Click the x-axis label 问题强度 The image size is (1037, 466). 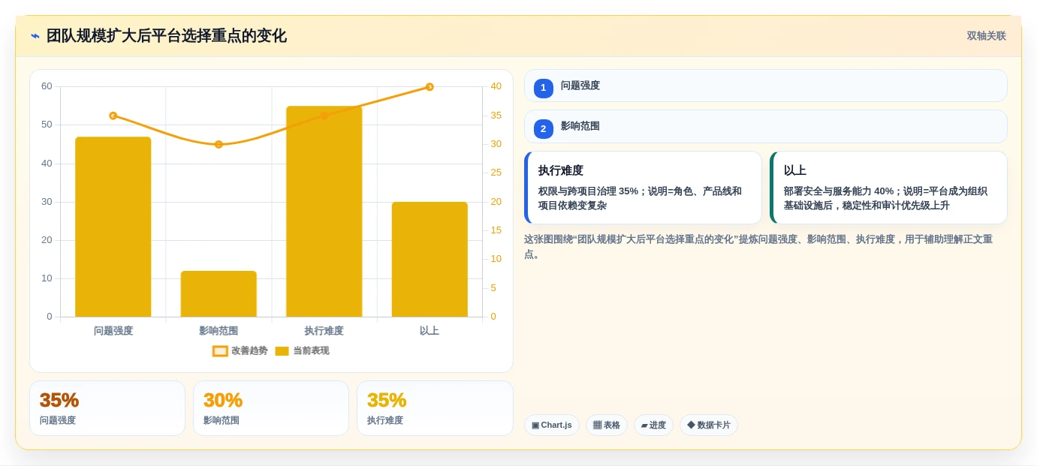113,331
